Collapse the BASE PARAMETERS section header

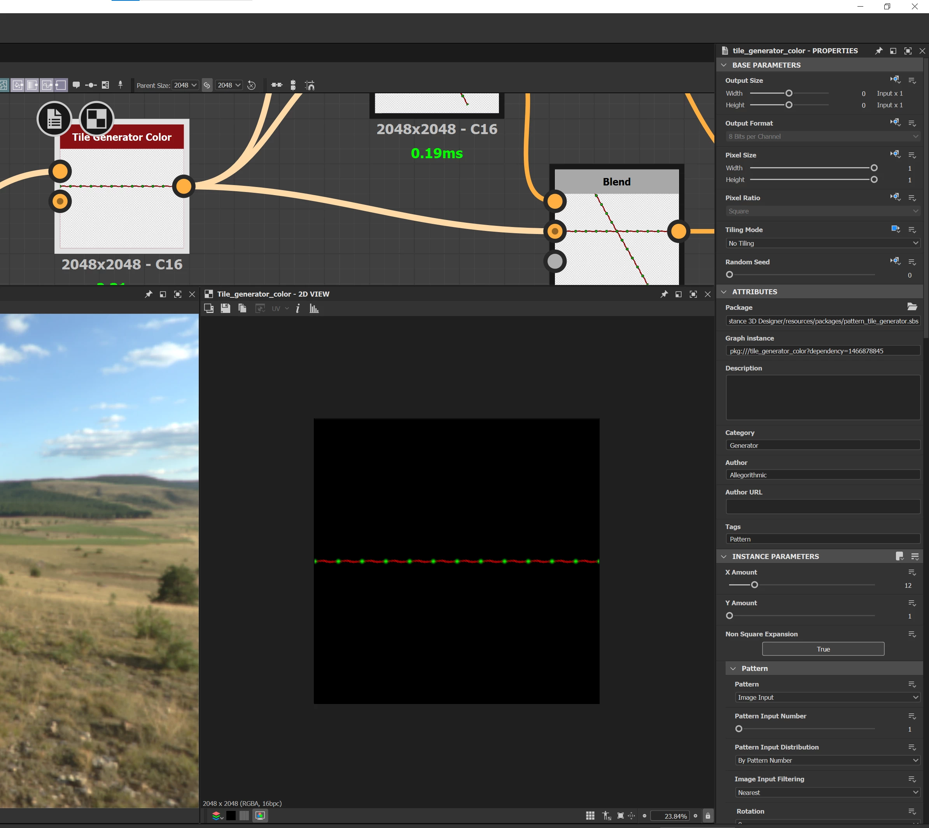[x=724, y=65]
